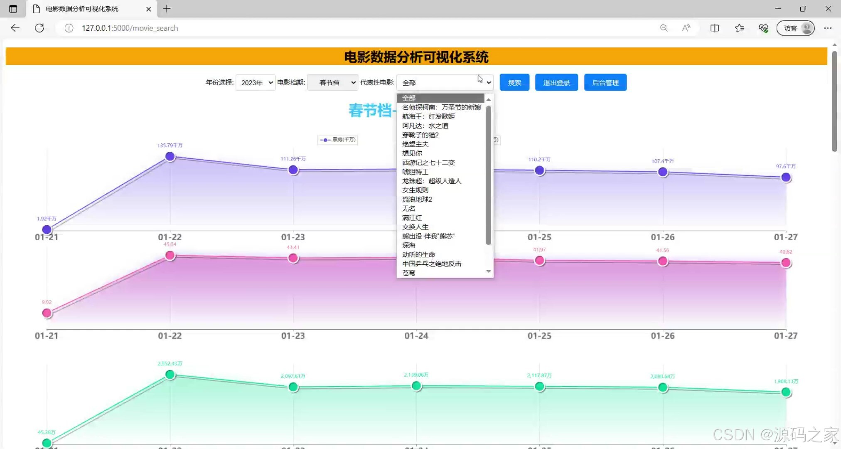Open a new tab with the plus icon
841x449 pixels.
pyautogui.click(x=167, y=8)
